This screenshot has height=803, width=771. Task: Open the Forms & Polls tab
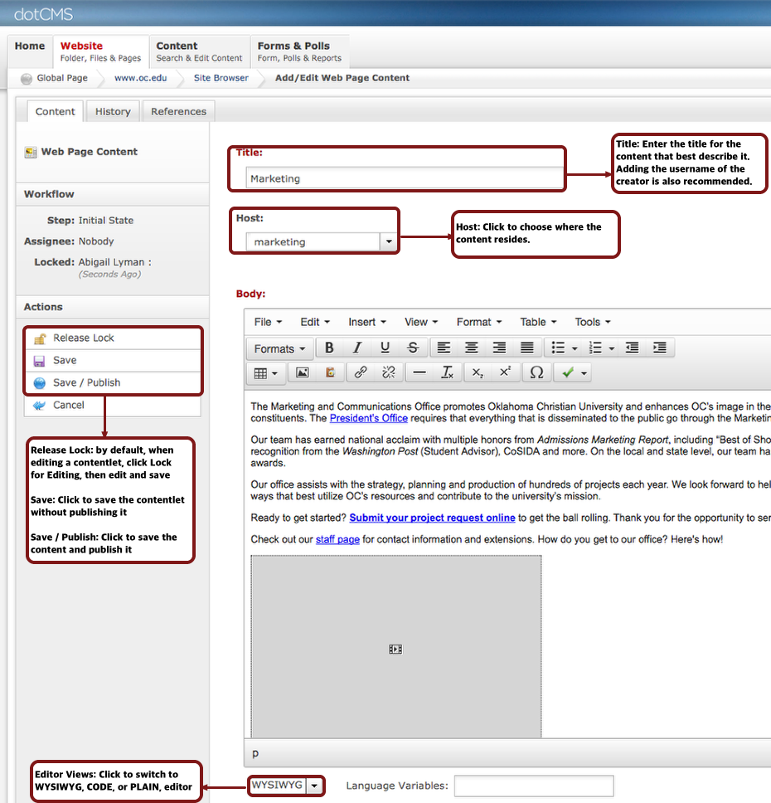pyautogui.click(x=299, y=51)
